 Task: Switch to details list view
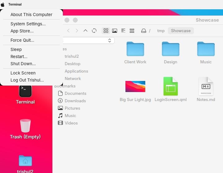click(123, 31)
